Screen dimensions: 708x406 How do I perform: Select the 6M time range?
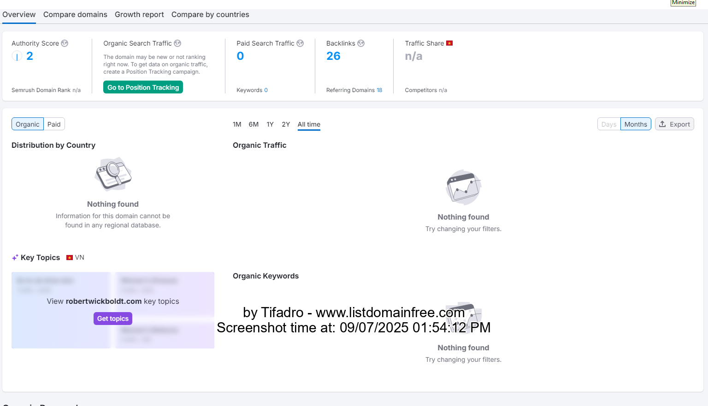click(254, 124)
